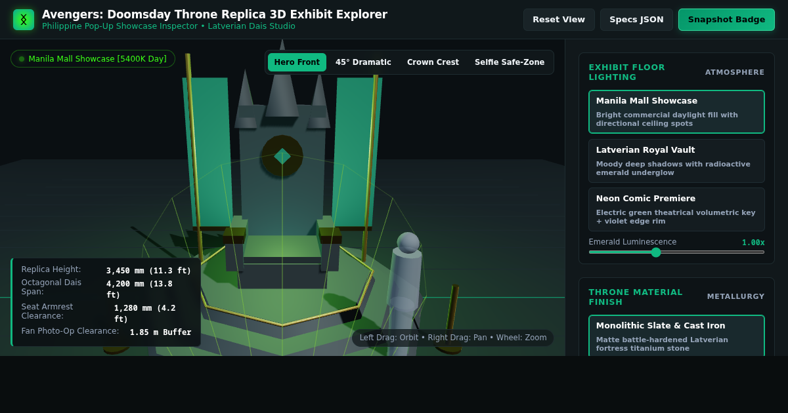
Task: Select Monolithic Slate & Cast Iron finish
Action: pyautogui.click(x=676, y=336)
